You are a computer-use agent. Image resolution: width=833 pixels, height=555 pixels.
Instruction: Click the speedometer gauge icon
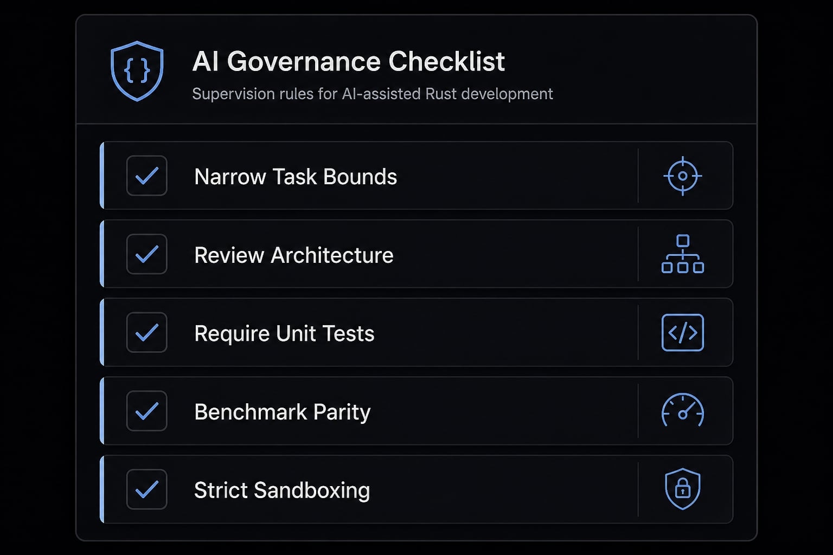click(683, 410)
